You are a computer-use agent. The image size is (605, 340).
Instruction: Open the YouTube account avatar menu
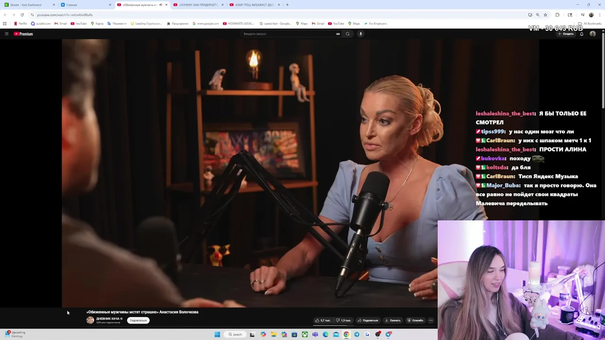point(592,34)
